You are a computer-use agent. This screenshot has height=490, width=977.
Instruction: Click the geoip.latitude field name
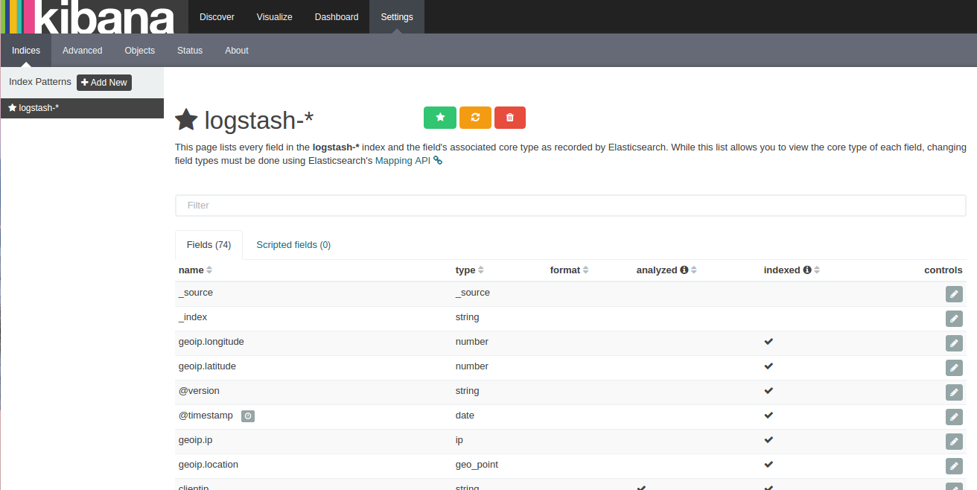coord(207,366)
